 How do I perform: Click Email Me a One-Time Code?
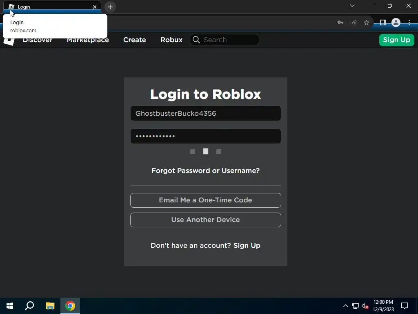pyautogui.click(x=206, y=200)
